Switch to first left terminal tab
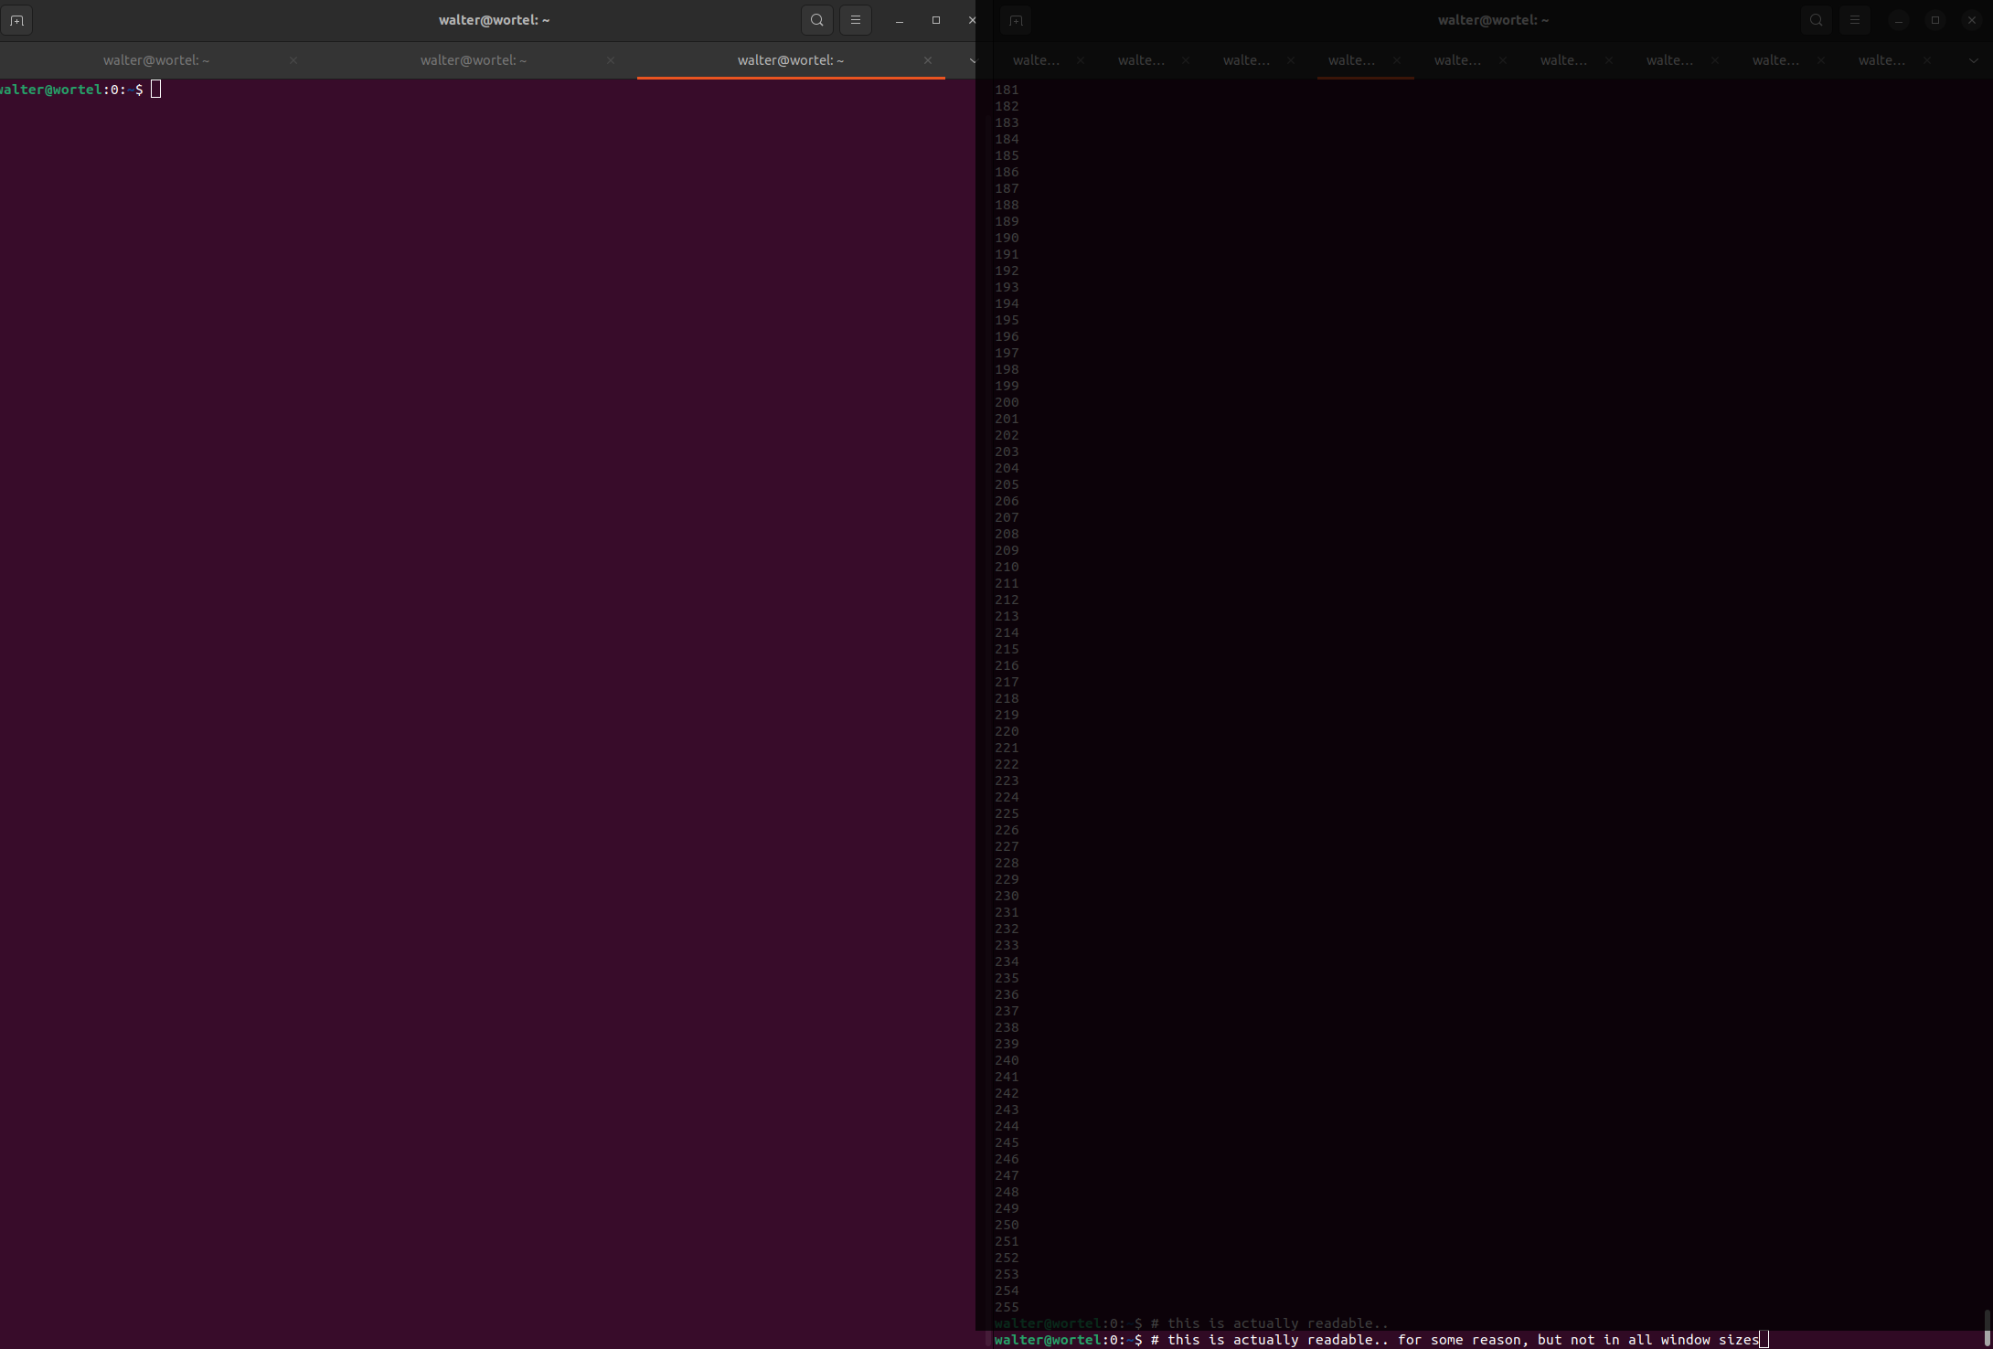 pyautogui.click(x=156, y=60)
